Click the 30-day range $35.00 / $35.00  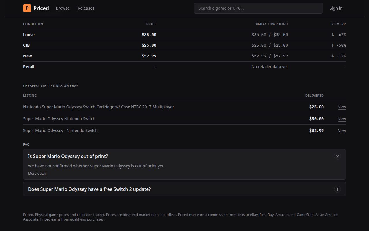coord(270,35)
